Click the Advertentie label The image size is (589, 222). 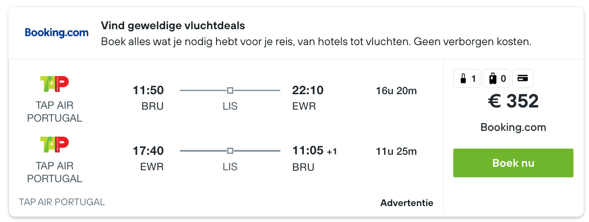point(407,203)
